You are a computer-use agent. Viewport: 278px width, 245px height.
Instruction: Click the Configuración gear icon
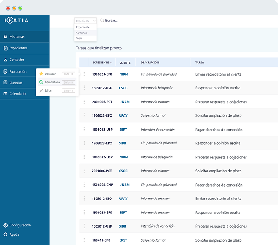5,225
